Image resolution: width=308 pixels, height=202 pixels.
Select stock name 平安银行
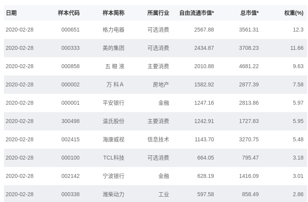[114, 103]
